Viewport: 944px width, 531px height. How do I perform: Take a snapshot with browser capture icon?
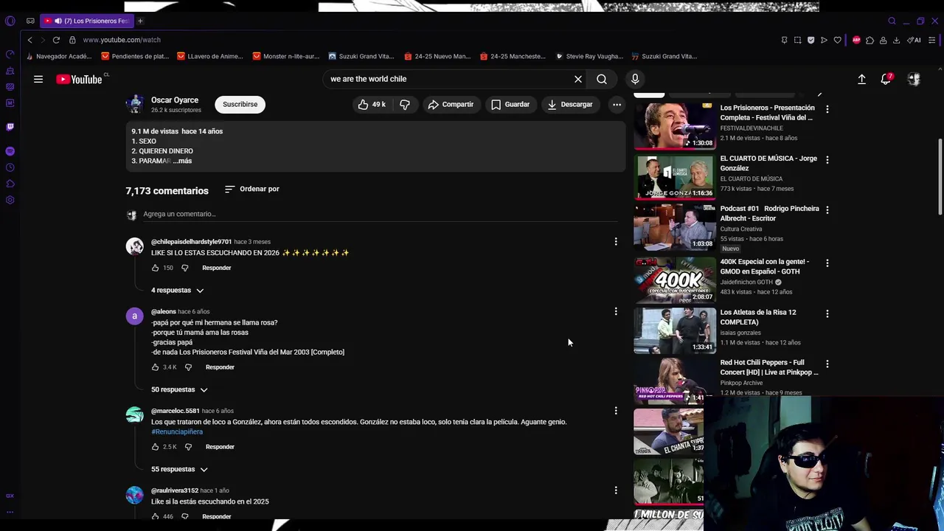797,40
